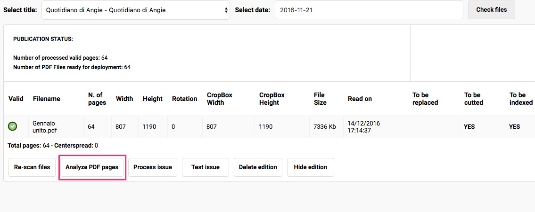This screenshot has height=212, width=535.
Task: Focus the Select date field
Action: pos(369,10)
